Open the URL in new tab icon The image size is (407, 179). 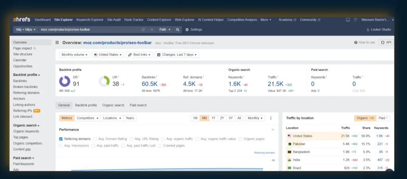tap(143, 30)
